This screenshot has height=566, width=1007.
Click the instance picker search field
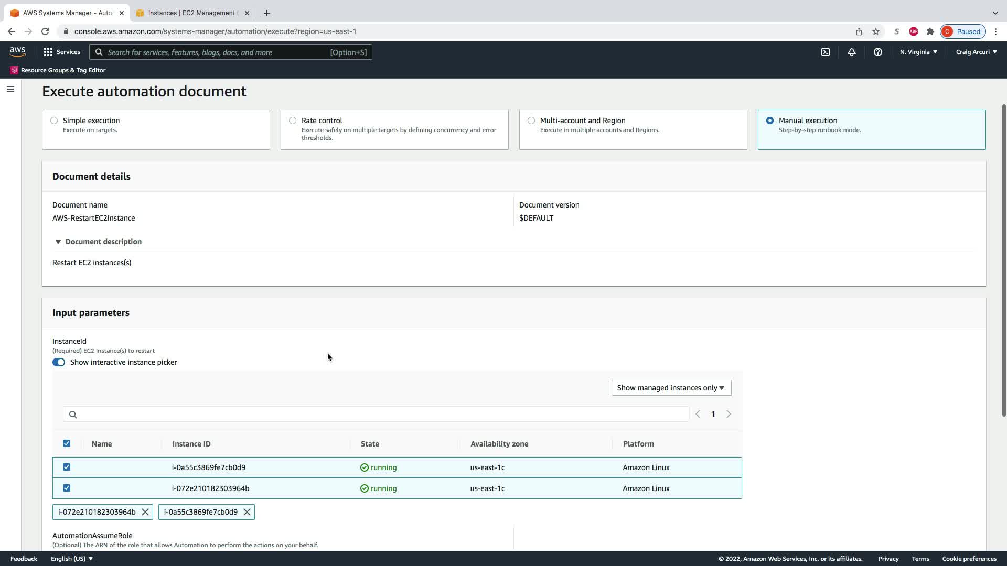(378, 414)
